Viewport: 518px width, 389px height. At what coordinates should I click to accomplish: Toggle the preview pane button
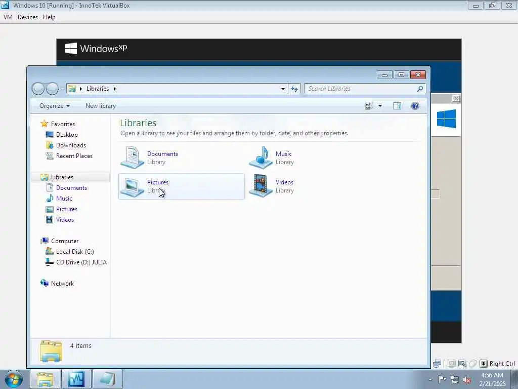[x=397, y=106]
